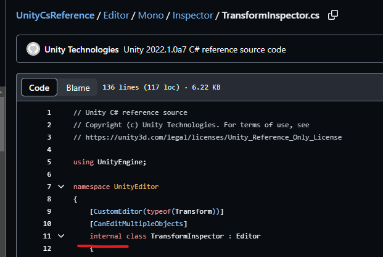Open the Mono folder breadcrumb
Image resolution: width=383 pixels, height=257 pixels.
[x=150, y=15]
